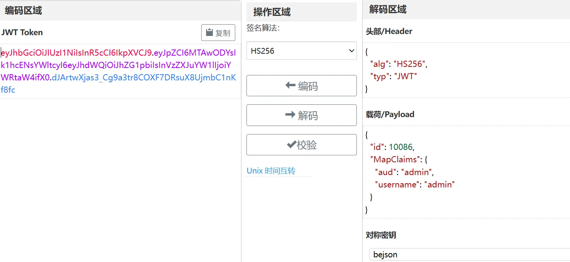Screen dimensions: 570x262
Task: Click the purple payload segment of the token
Action: (x=116, y=65)
